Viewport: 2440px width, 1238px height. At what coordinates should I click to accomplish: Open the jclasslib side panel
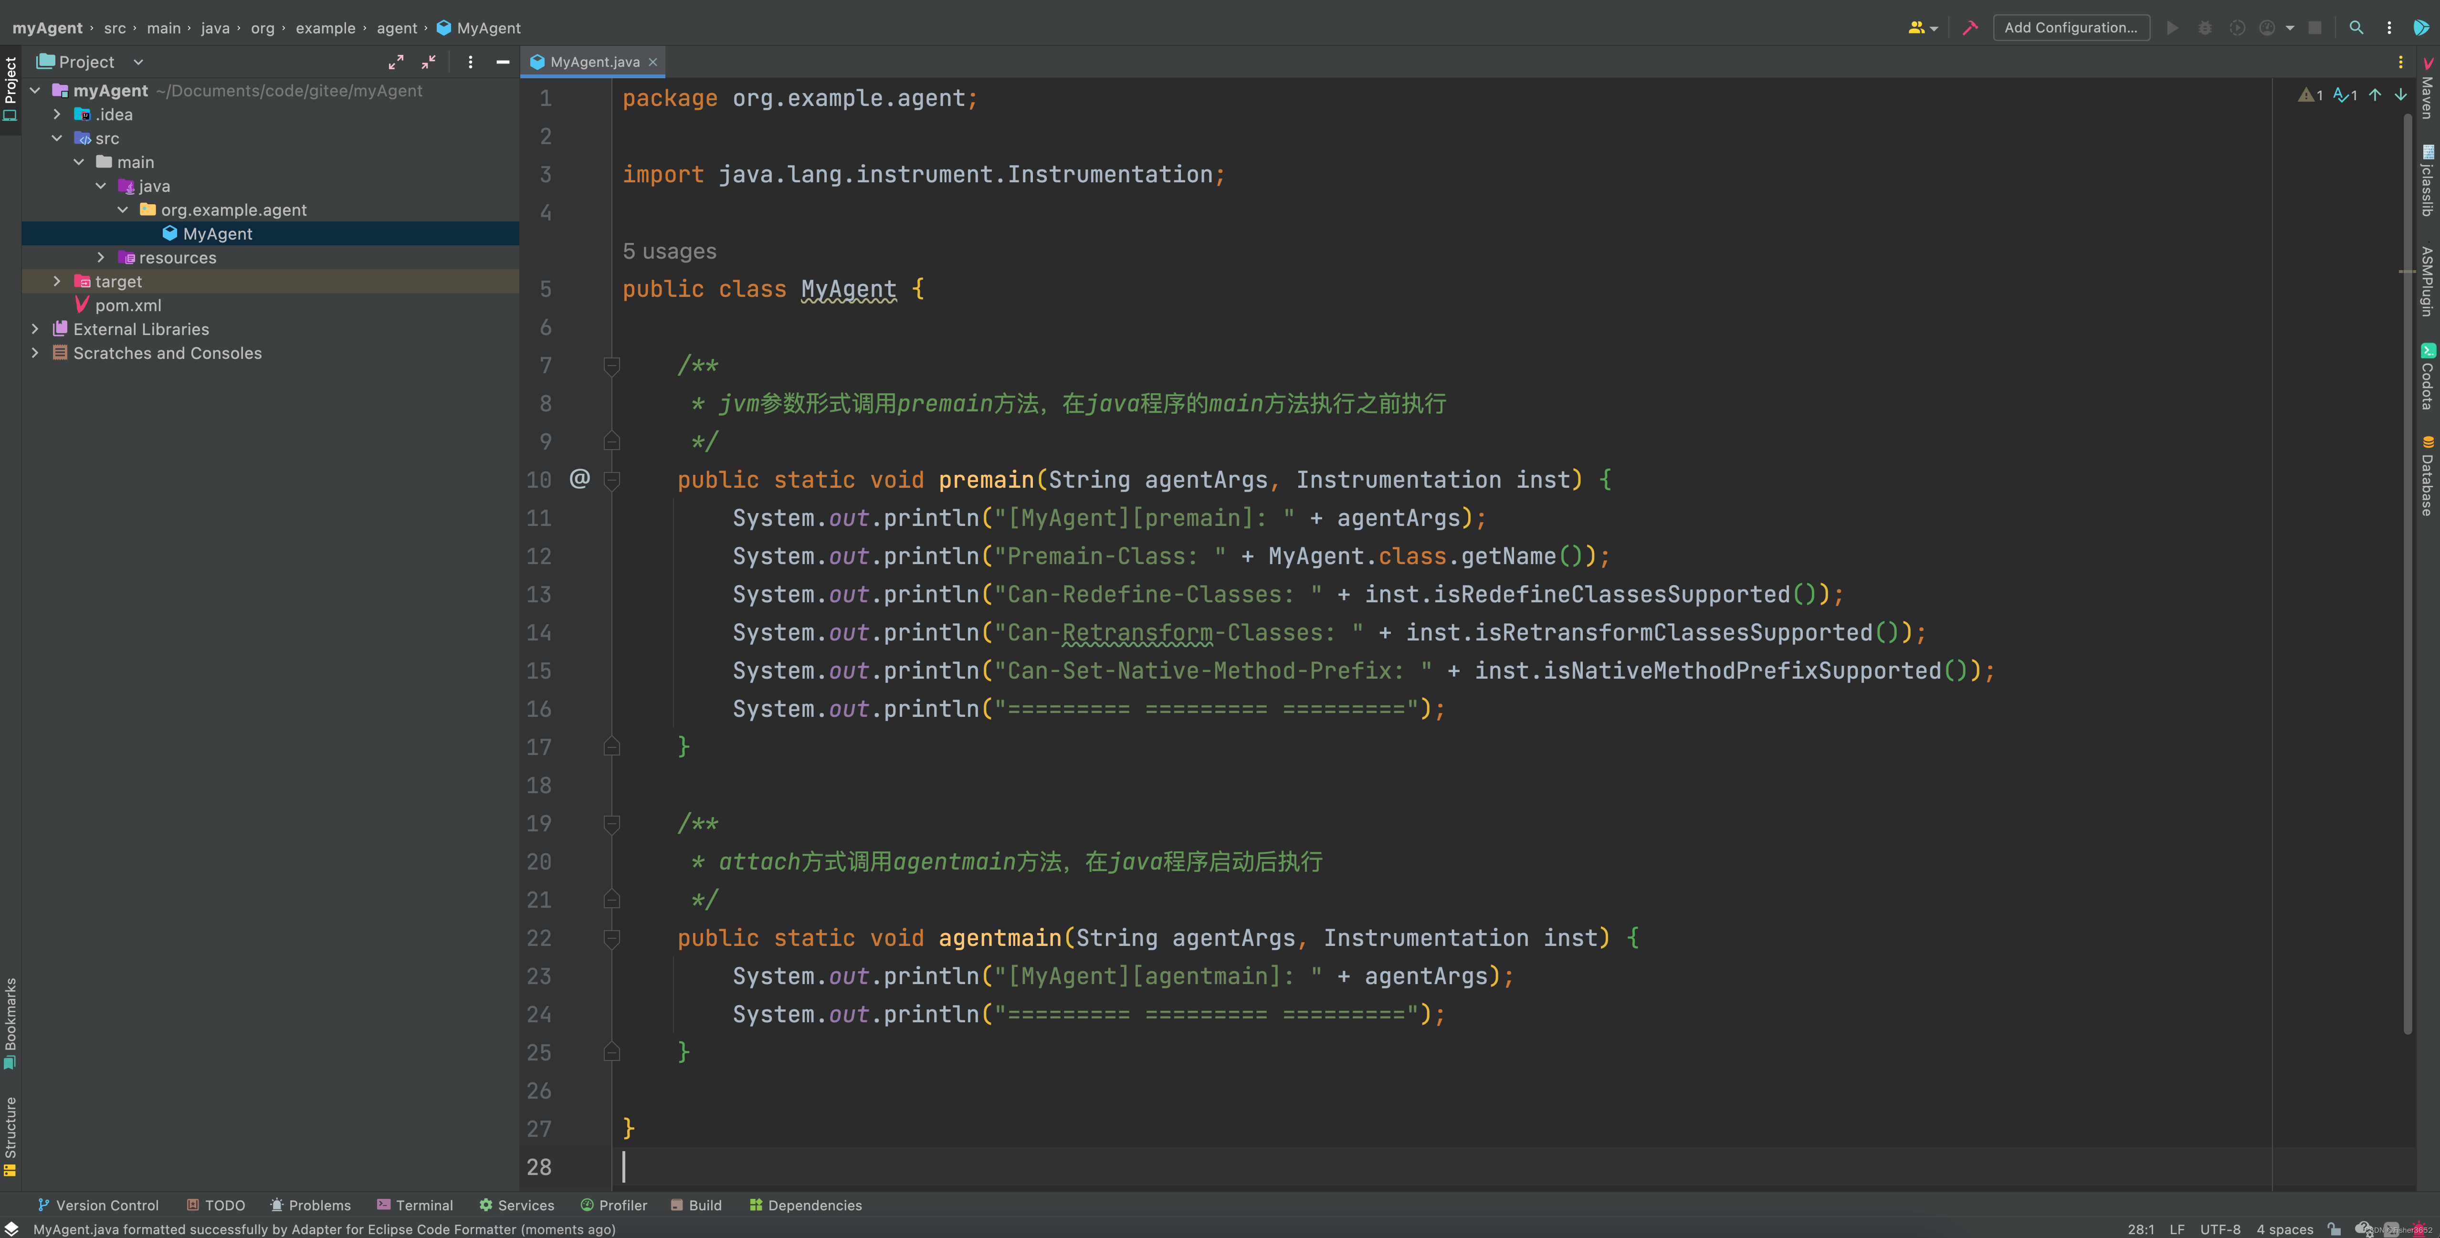coord(2428,180)
